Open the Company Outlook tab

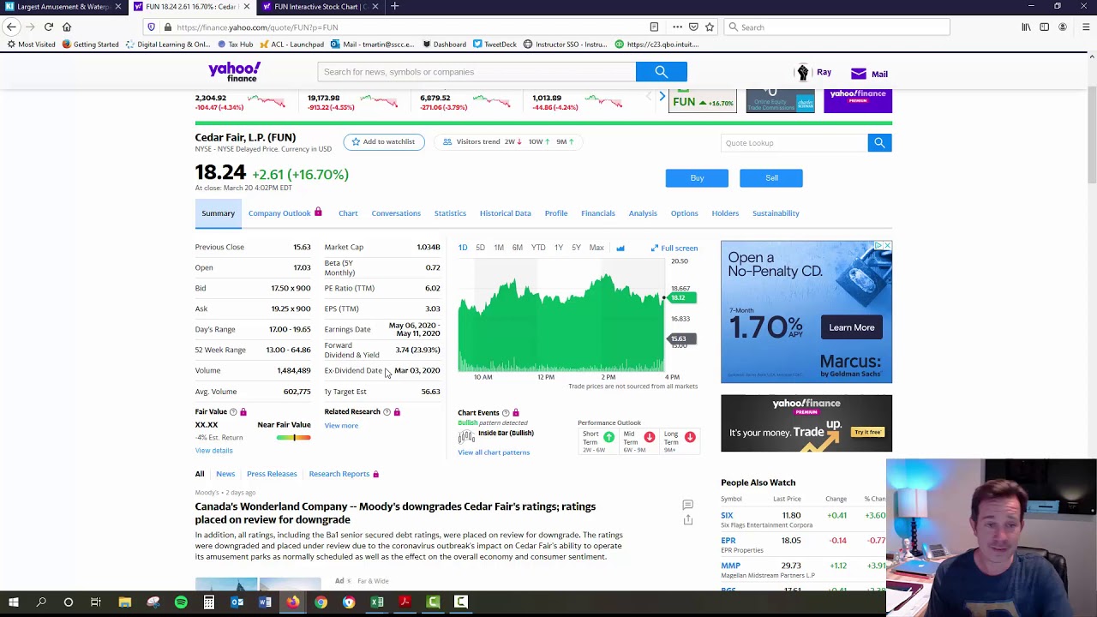[279, 213]
